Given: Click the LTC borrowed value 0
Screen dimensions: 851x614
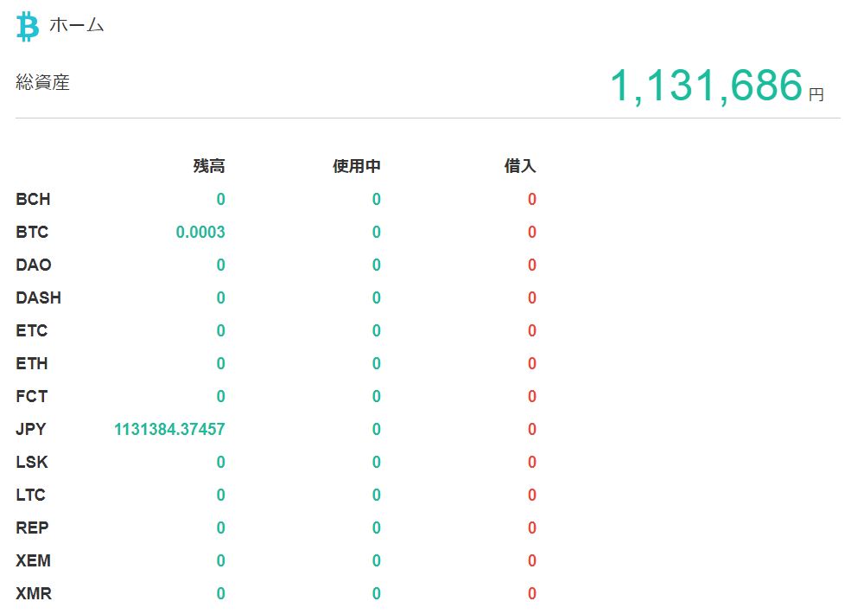Looking at the screenshot, I should 532,495.
